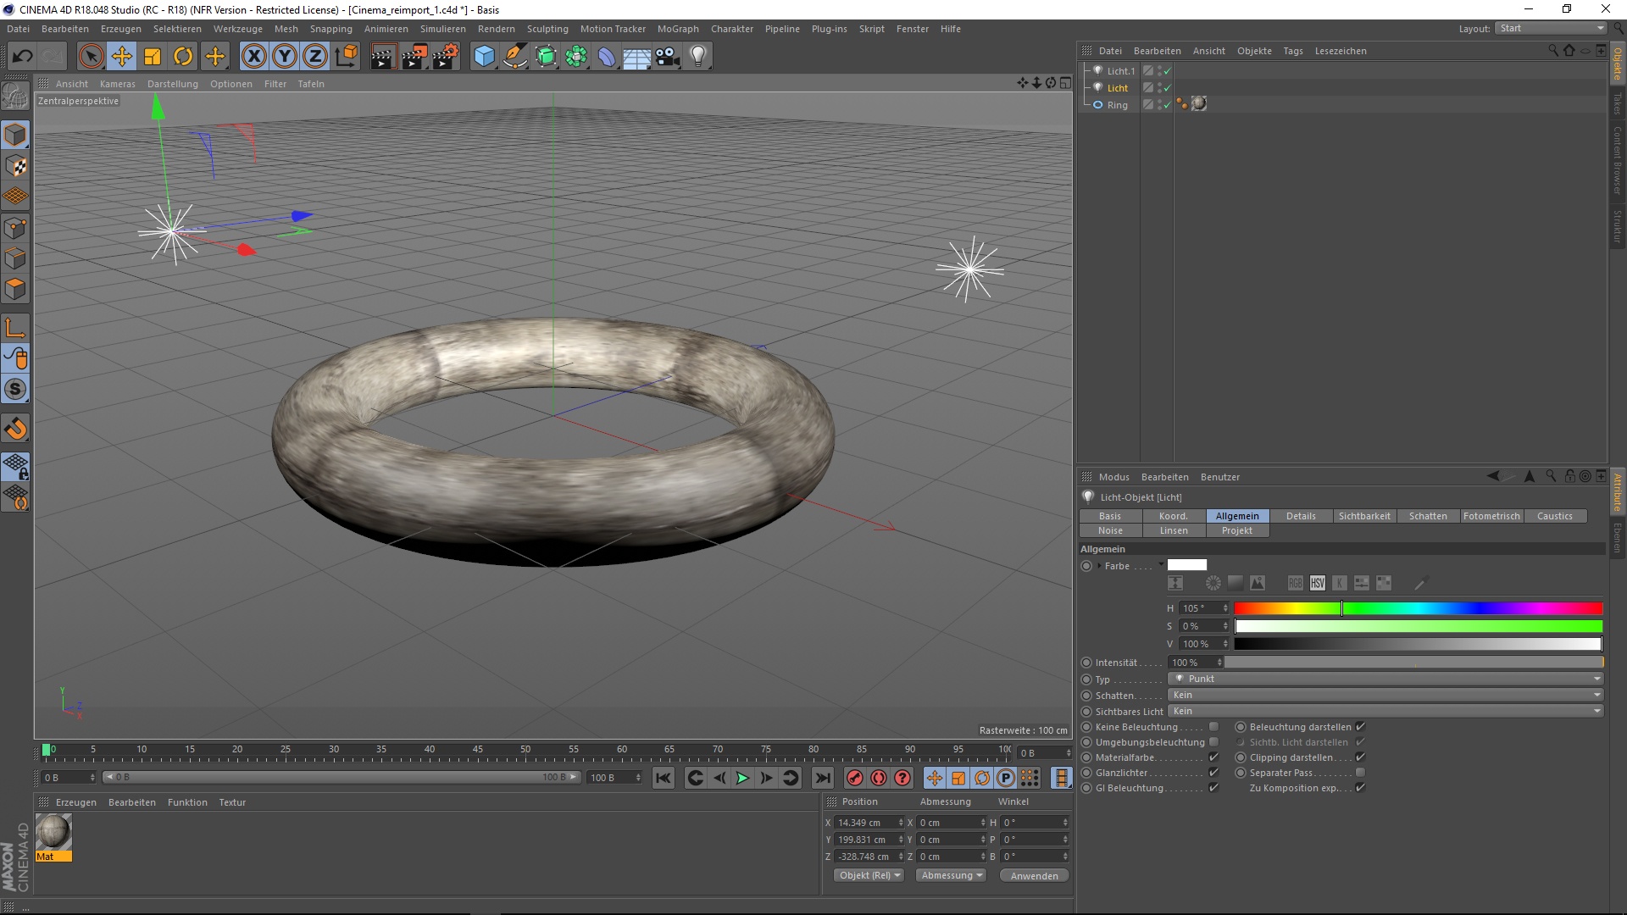This screenshot has width=1627, height=915.
Task: Add a light object from toolbar
Action: (698, 57)
